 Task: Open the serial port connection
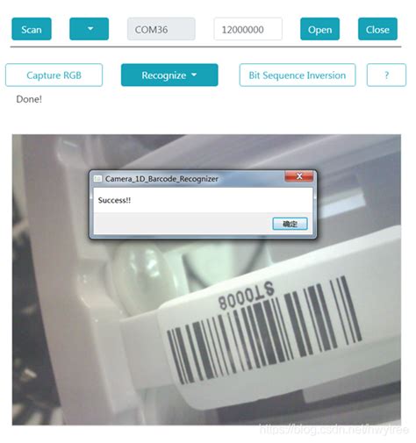[319, 29]
